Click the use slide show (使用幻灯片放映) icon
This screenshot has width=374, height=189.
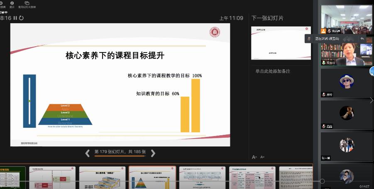click(x=27, y=3)
